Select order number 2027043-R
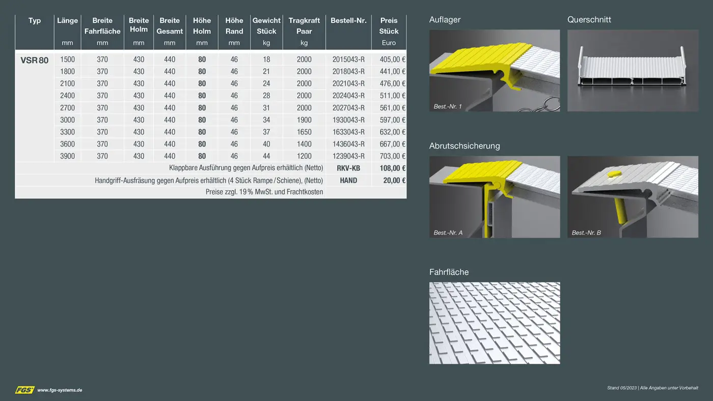Viewport: 713px width, 401px height. click(348, 108)
